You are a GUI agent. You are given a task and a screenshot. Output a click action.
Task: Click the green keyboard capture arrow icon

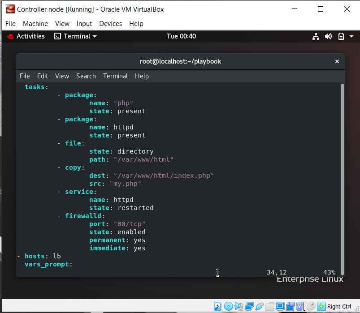(321, 306)
